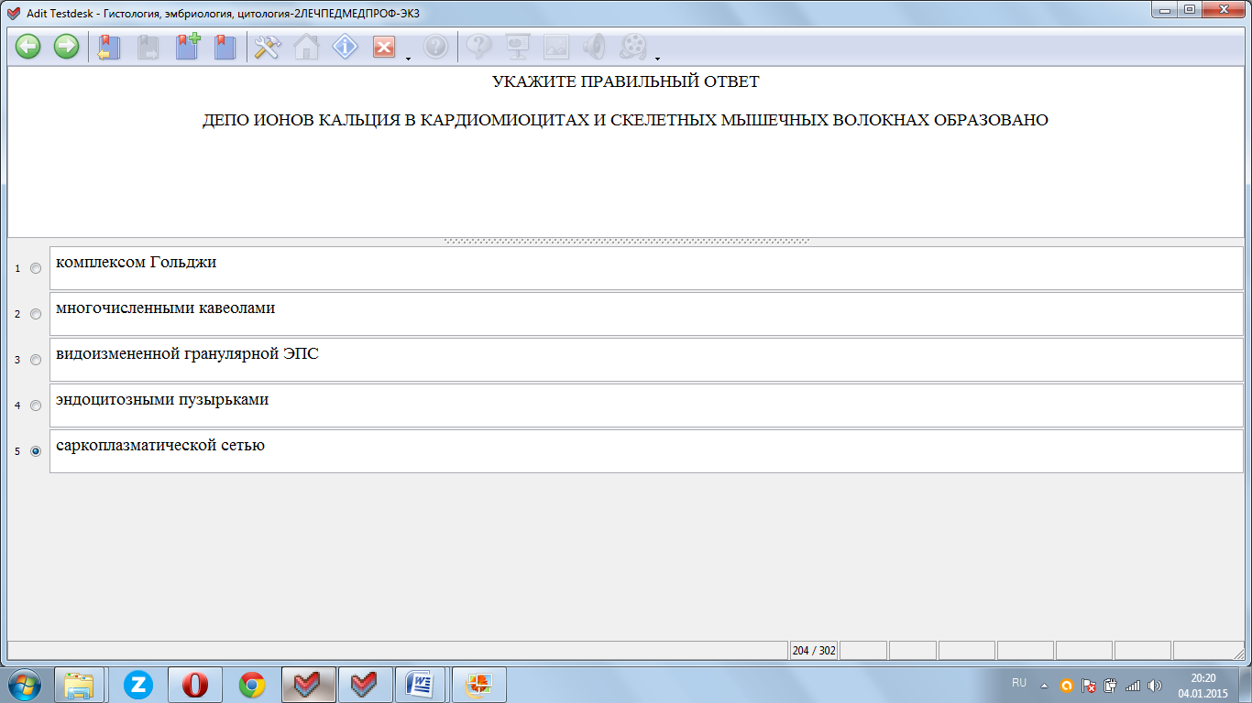Open the Windows Start menu
The width and height of the screenshot is (1252, 703).
(x=25, y=685)
